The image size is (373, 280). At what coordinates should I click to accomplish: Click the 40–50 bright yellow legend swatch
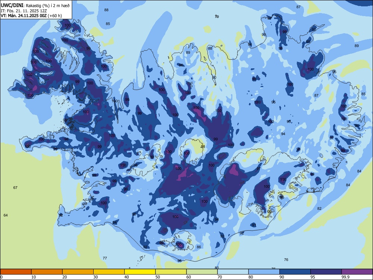(140, 272)
